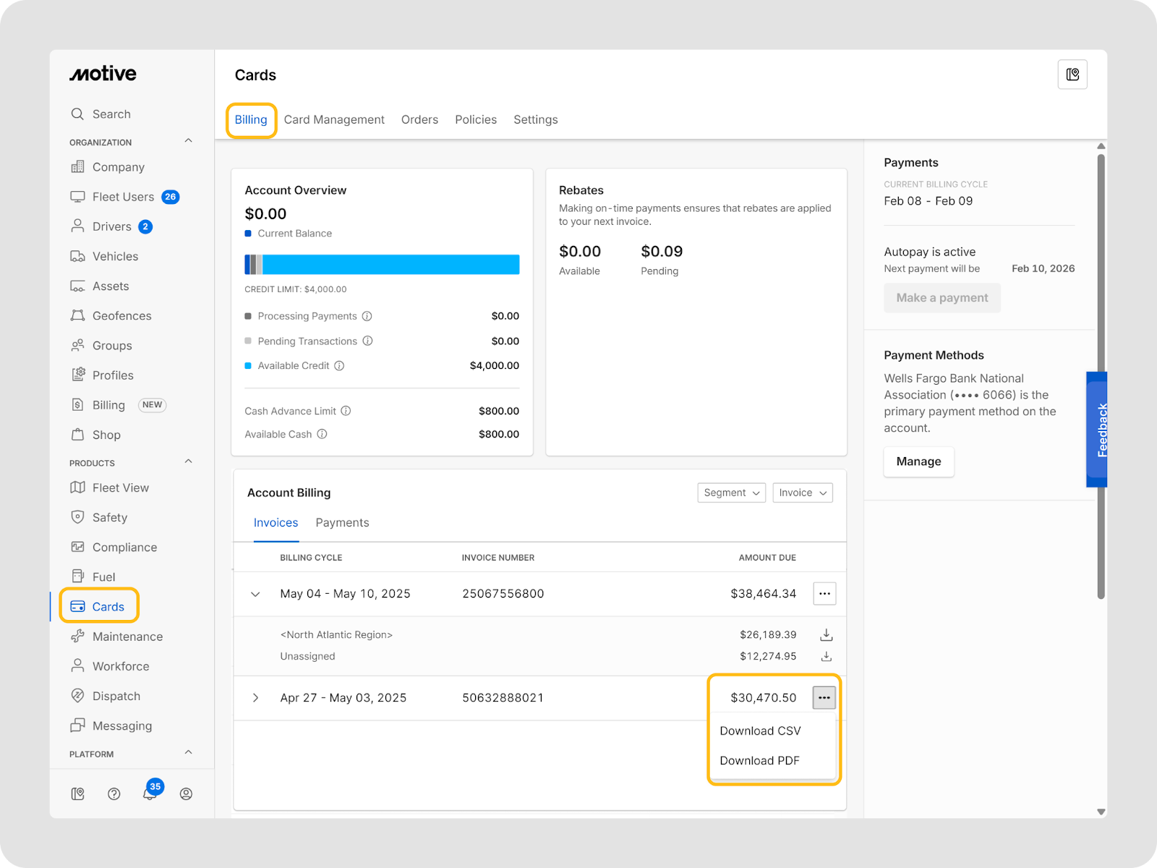Image resolution: width=1157 pixels, height=868 pixels.
Task: Click the help question mark icon
Action: pyautogui.click(x=114, y=793)
